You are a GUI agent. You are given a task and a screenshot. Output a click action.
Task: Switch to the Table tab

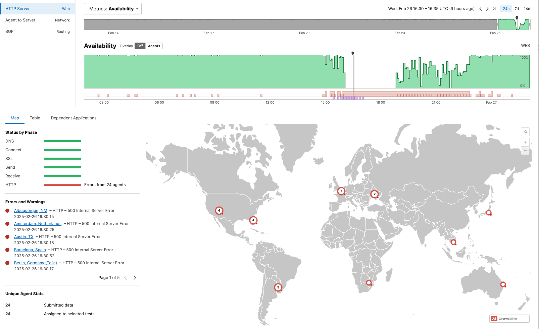(x=35, y=118)
